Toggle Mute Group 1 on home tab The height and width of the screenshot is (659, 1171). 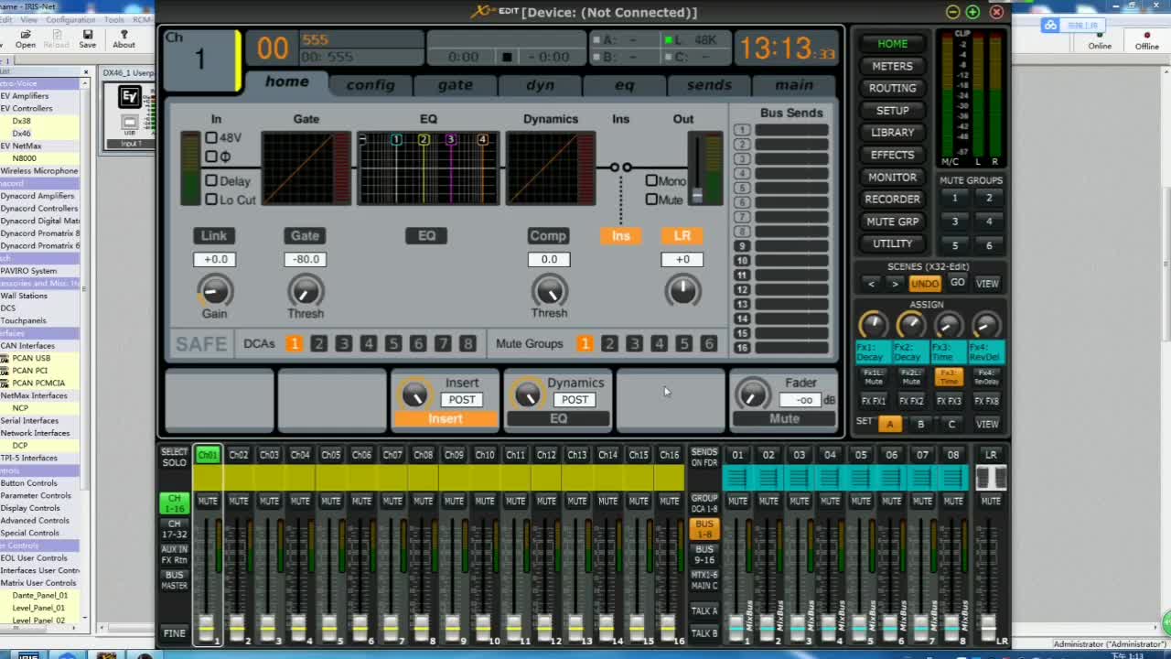[585, 343]
